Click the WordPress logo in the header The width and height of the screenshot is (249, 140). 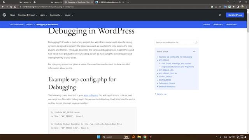(4, 15)
